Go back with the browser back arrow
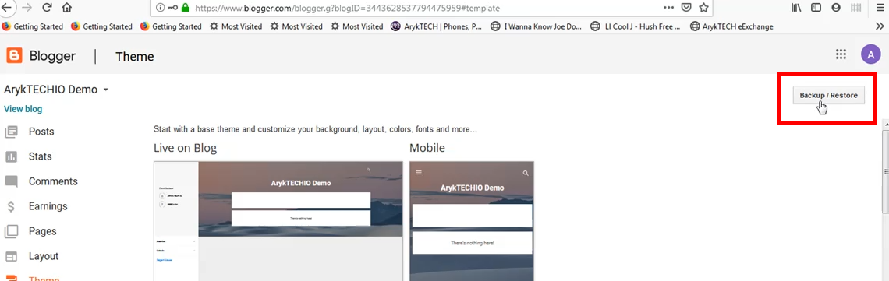889x281 pixels. 8,7
